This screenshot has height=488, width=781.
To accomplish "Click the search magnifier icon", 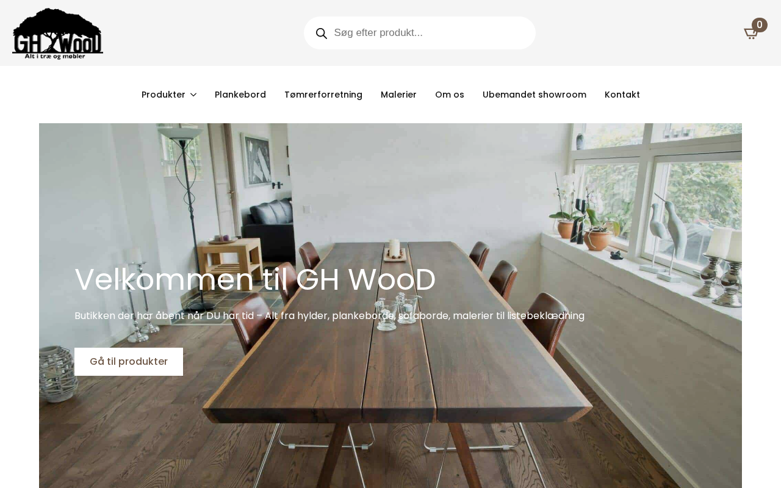I will (322, 34).
